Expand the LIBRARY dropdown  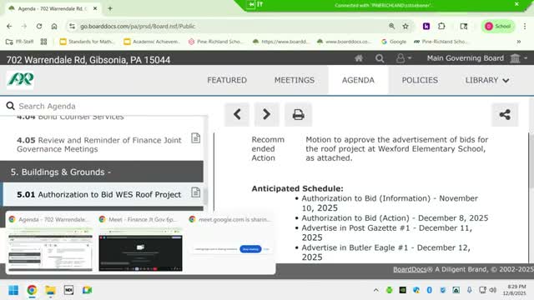pyautogui.click(x=487, y=80)
